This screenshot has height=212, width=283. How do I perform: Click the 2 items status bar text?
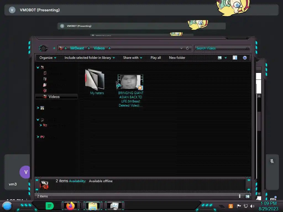[43, 196]
